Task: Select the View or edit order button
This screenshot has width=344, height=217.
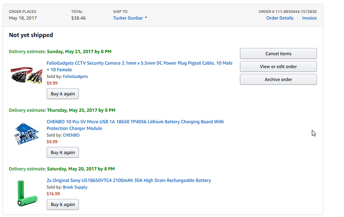Action: 278,66
